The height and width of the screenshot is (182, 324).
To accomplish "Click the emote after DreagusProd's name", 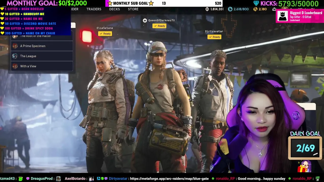I will [58, 179].
